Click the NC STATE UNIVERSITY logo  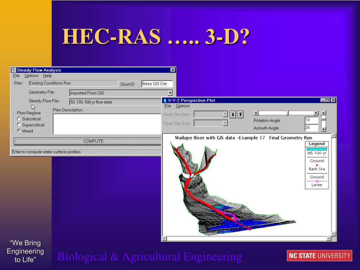click(x=319, y=256)
